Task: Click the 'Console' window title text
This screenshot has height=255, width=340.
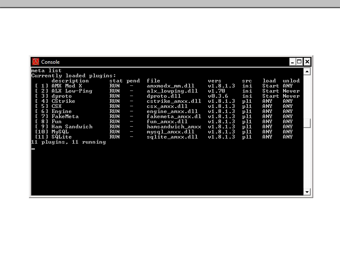Action: 50,62
